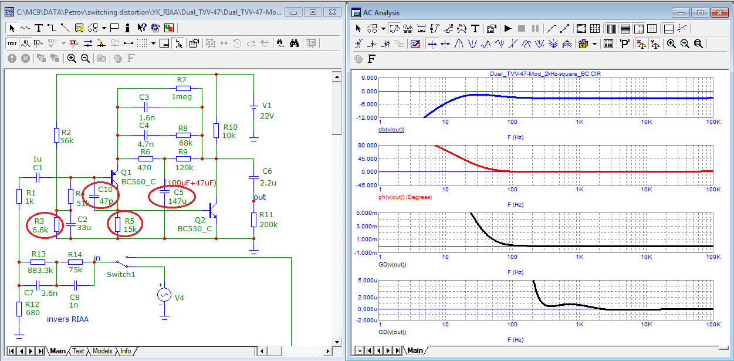
Task: Click the Info mode icon
Action: [128, 28]
